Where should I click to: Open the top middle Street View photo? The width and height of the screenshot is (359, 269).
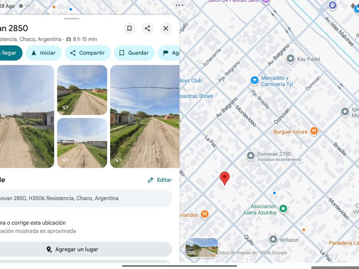coord(82,90)
